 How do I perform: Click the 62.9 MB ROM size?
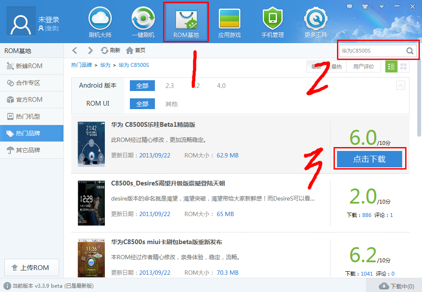pos(227,155)
